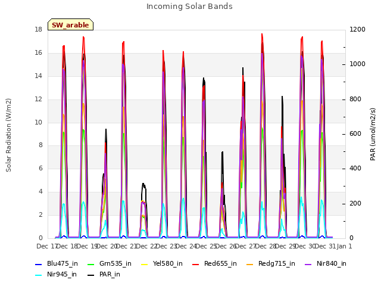Click the 400 value on right axis
This screenshot has width=381, height=286.
[x=355, y=168]
